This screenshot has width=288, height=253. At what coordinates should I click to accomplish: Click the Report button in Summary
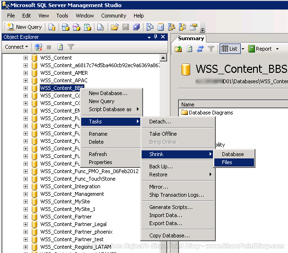click(260, 49)
